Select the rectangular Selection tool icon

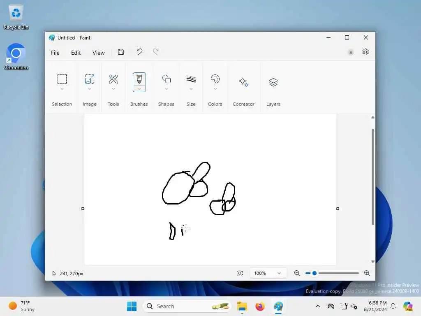(x=62, y=79)
